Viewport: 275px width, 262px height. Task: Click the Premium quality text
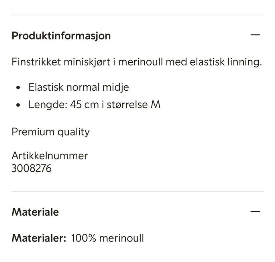point(50,132)
